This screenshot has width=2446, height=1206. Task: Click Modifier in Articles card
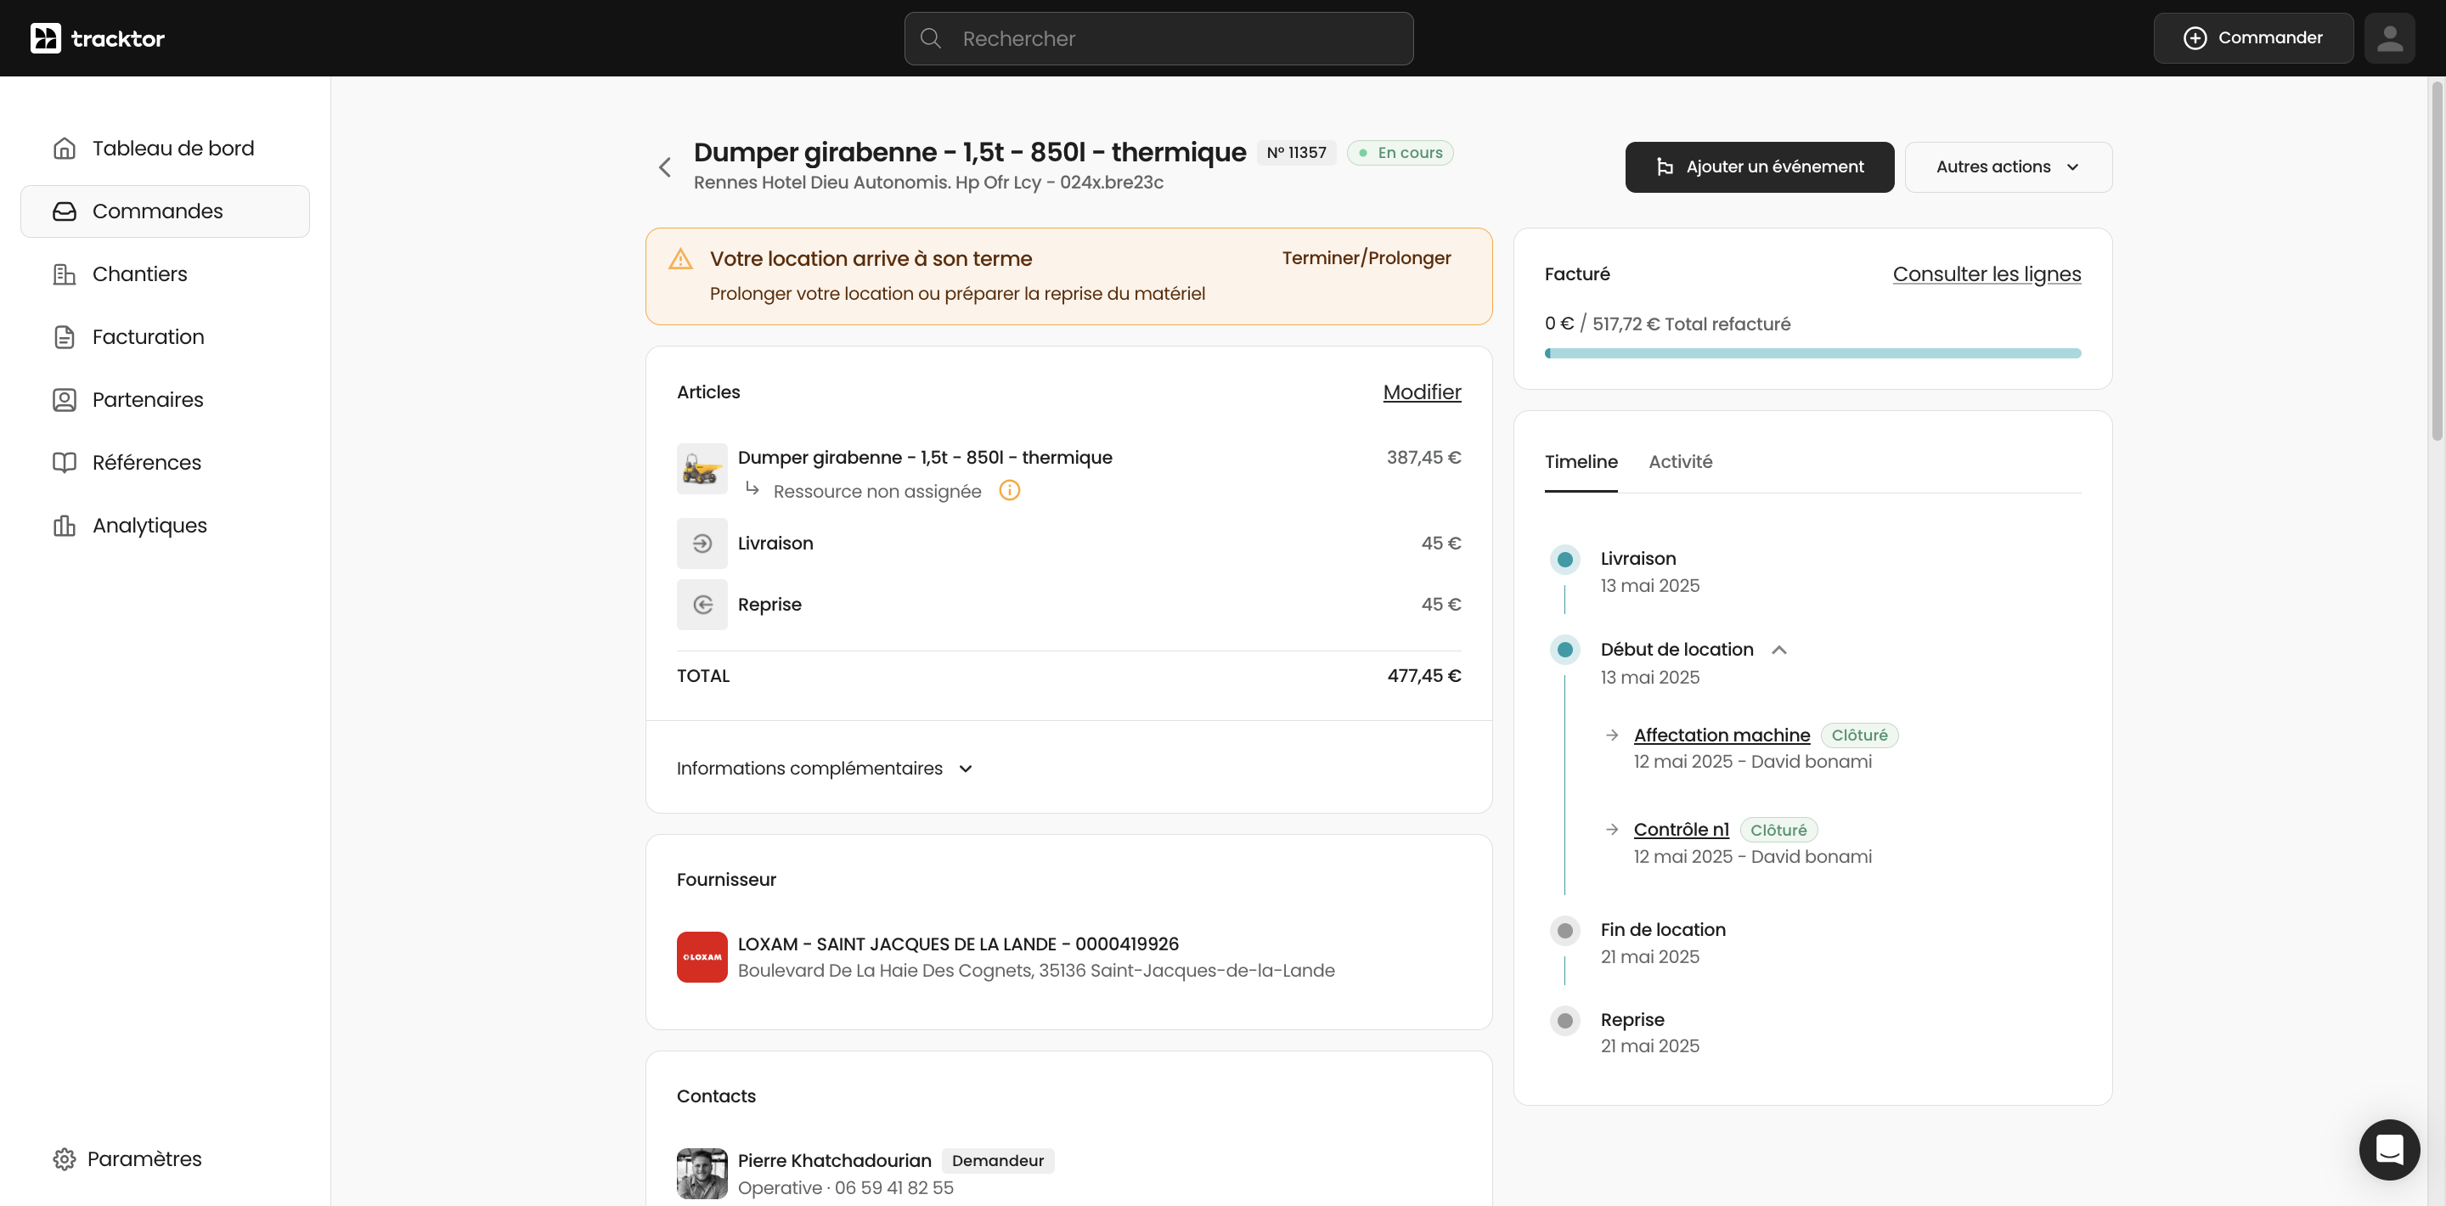coord(1422,392)
